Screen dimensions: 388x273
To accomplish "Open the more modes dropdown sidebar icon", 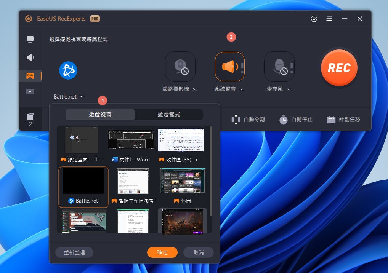I will click(x=30, y=91).
